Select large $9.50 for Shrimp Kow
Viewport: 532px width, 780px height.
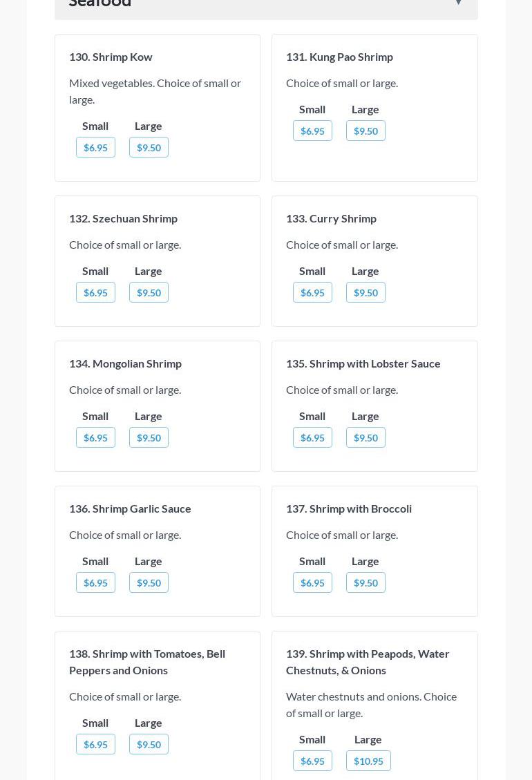[149, 147]
